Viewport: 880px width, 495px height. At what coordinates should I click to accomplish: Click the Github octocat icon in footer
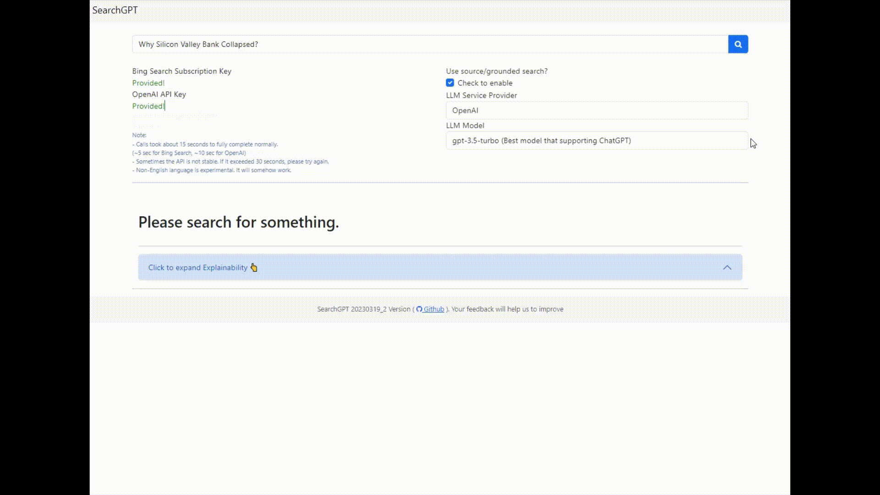419,309
